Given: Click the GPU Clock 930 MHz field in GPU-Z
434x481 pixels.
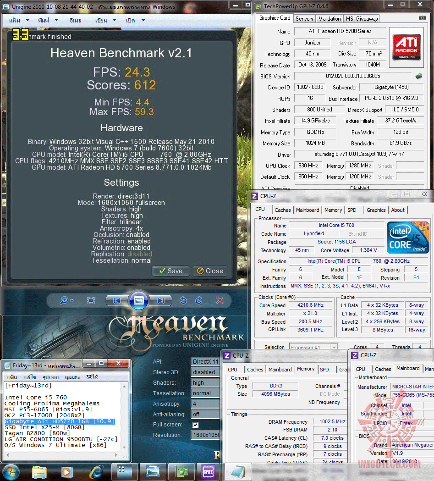Looking at the screenshot, I should click(x=308, y=166).
